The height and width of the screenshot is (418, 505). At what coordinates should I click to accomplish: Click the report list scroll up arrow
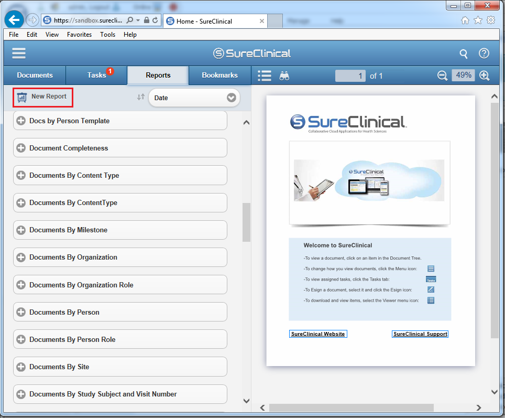click(246, 123)
